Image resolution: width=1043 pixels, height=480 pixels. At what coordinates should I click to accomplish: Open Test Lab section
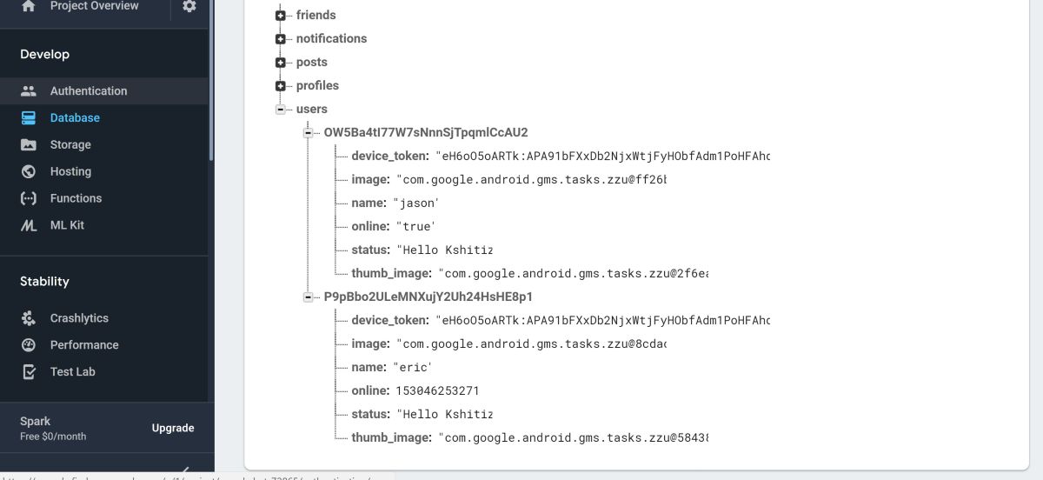point(73,372)
